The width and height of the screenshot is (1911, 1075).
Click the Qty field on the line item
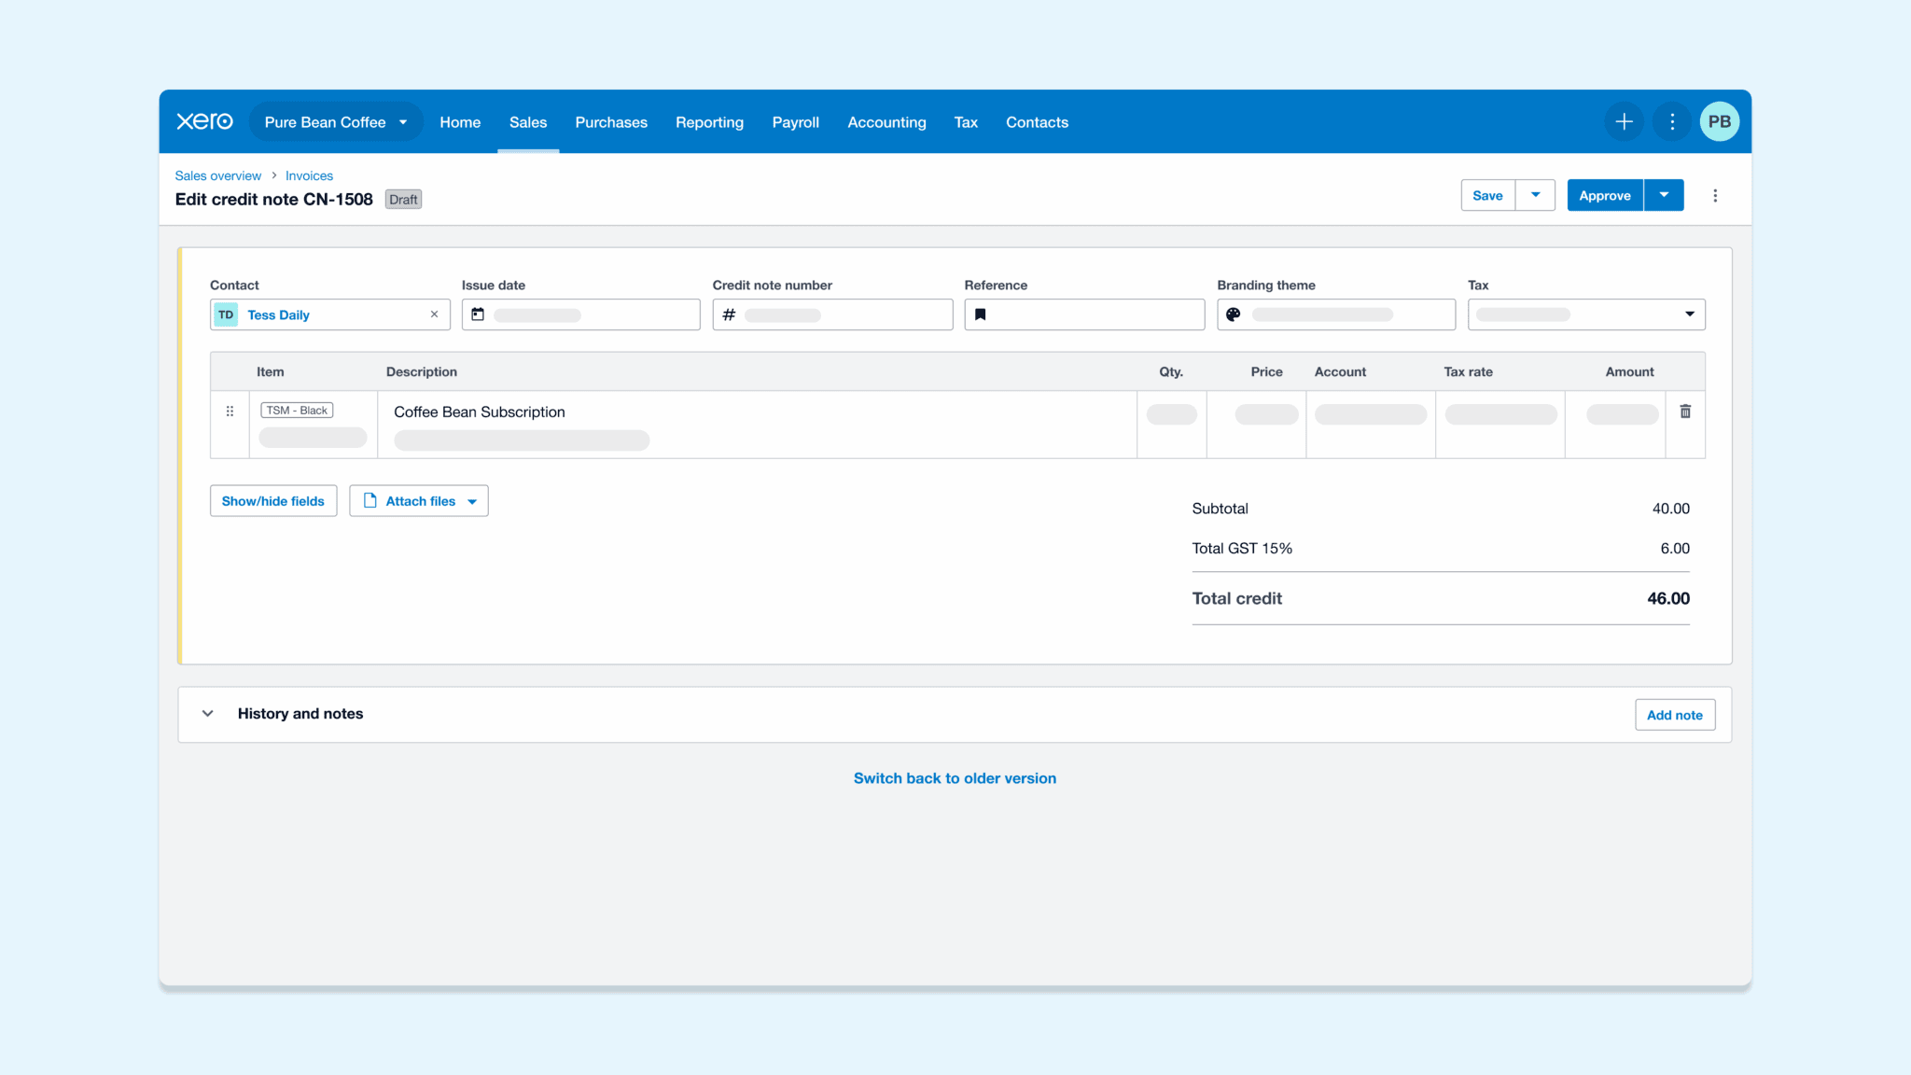click(x=1171, y=414)
